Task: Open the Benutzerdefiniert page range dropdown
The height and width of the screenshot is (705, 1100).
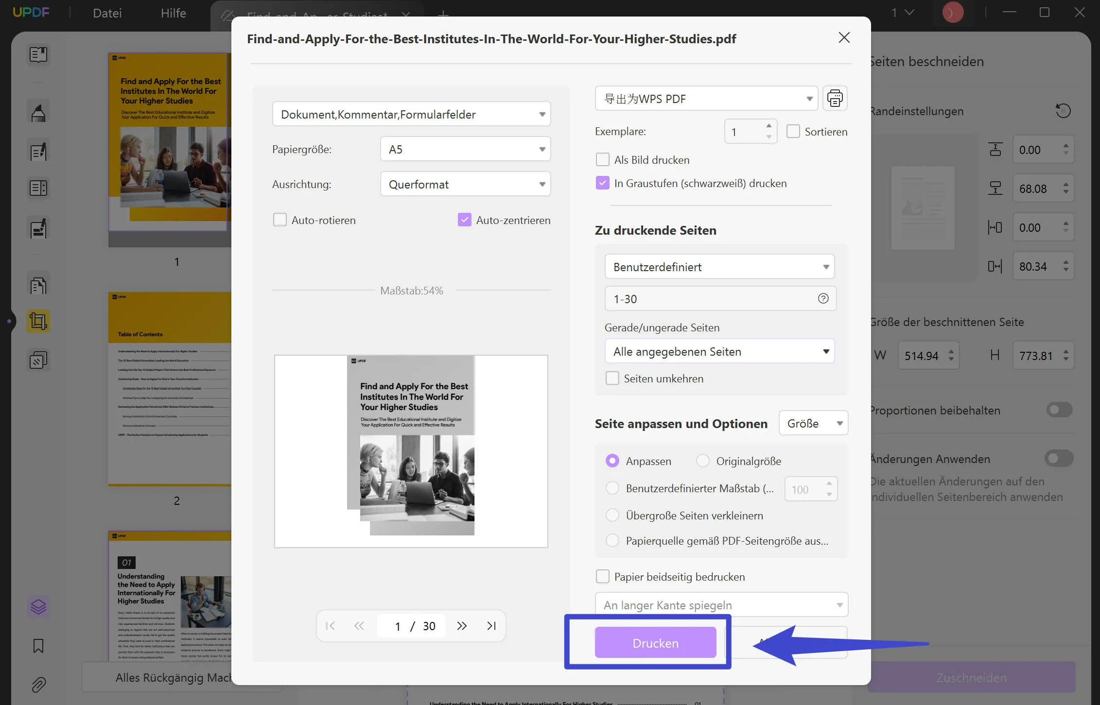Action: click(x=719, y=267)
